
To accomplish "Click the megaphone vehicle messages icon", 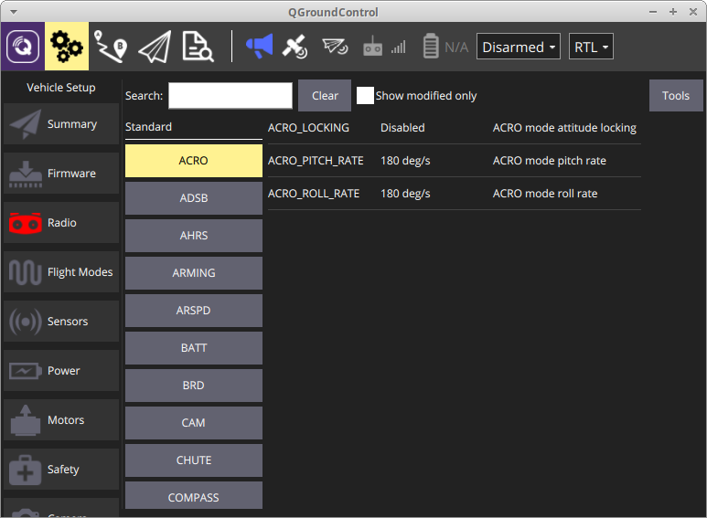I will pyautogui.click(x=259, y=47).
